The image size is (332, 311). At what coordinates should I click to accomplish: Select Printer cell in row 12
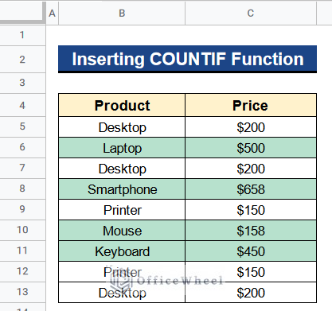[122, 272]
